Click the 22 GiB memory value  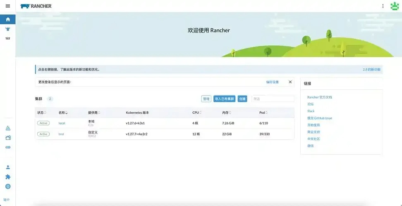(x=227, y=134)
